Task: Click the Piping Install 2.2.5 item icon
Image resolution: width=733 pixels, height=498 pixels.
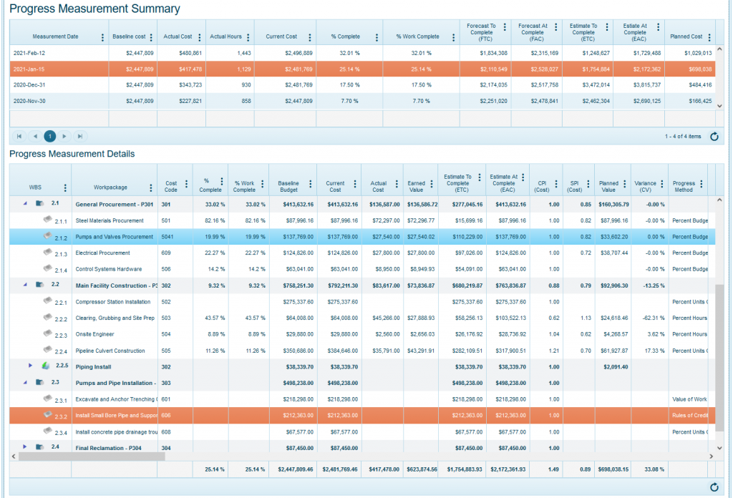Action: (x=45, y=366)
